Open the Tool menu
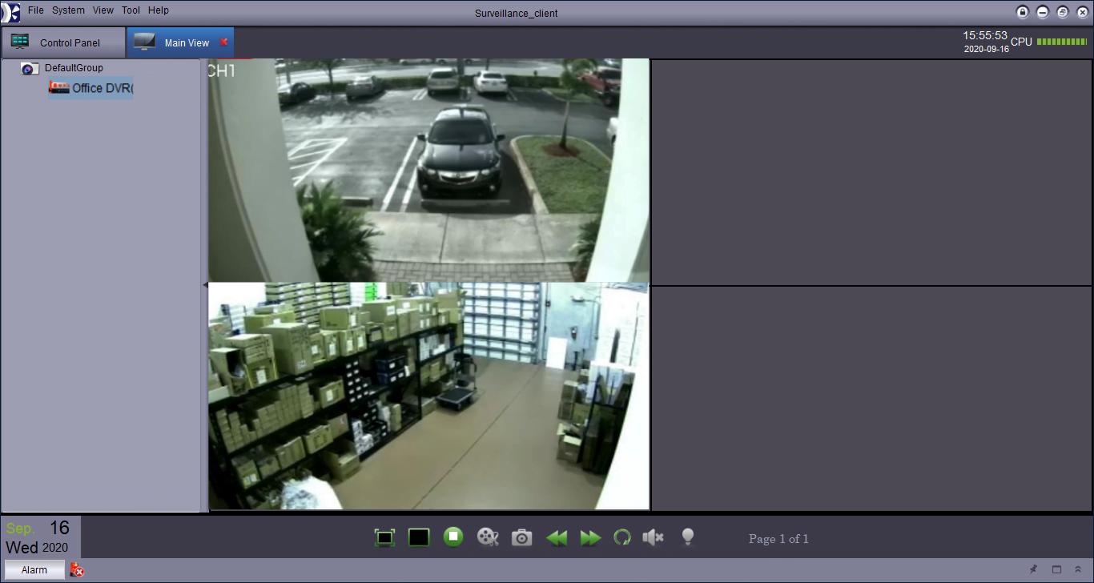The height and width of the screenshot is (583, 1094). pyautogui.click(x=131, y=10)
